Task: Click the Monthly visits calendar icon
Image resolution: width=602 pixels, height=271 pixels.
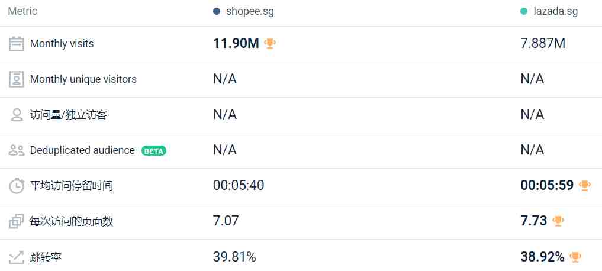Action: click(17, 44)
